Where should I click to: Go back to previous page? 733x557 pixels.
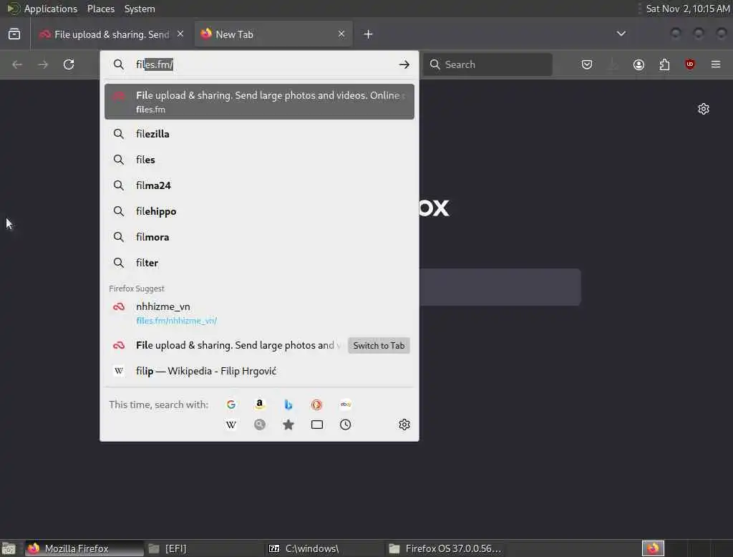point(17,64)
